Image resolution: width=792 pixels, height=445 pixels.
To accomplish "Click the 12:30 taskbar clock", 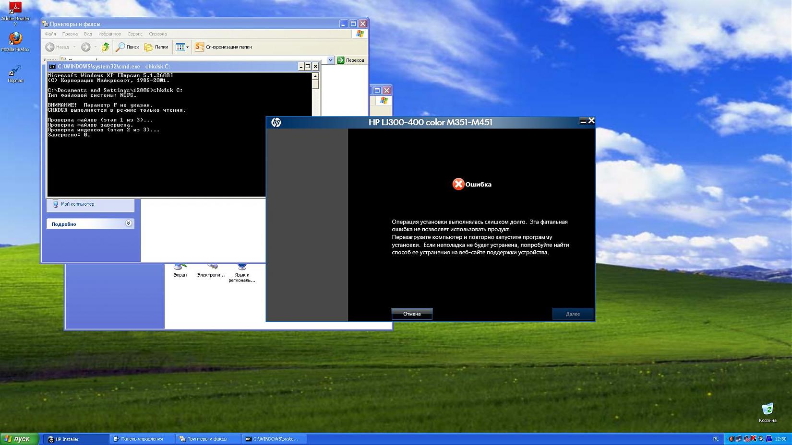I will pyautogui.click(x=780, y=439).
